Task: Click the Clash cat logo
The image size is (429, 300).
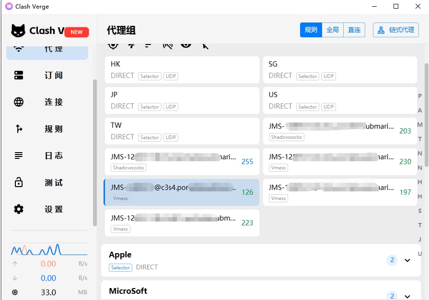Action: (18, 30)
